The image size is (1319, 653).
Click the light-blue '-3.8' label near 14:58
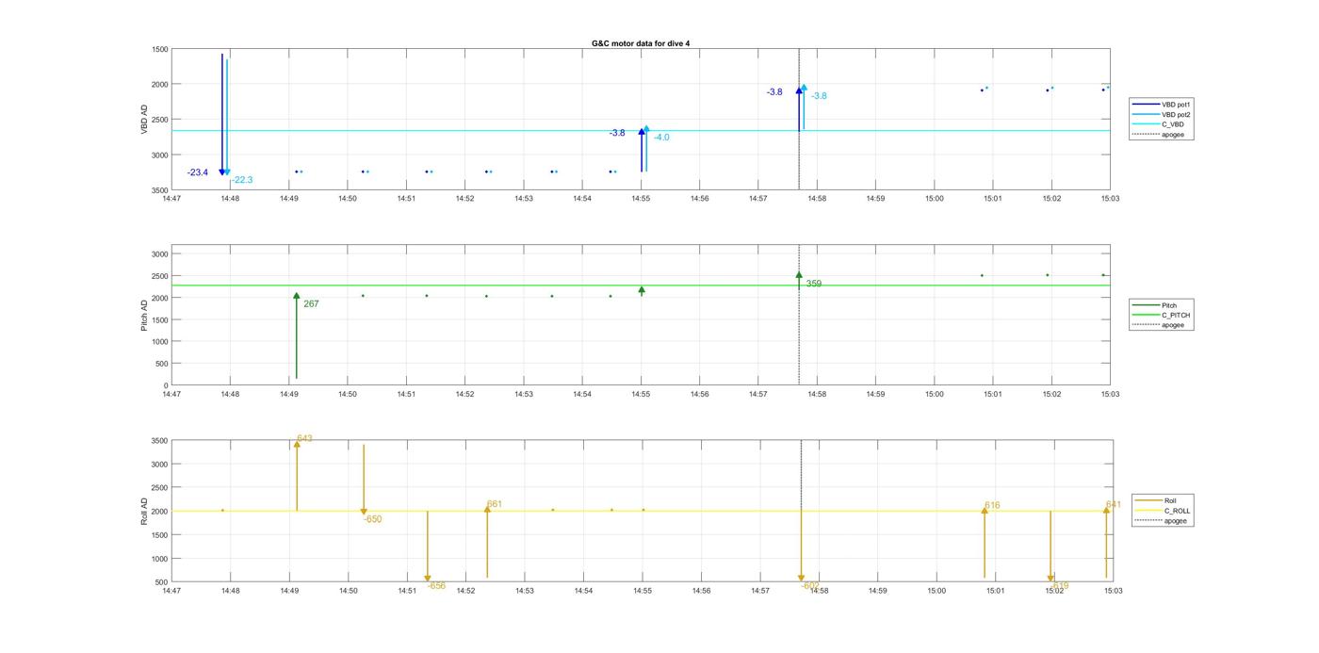819,96
